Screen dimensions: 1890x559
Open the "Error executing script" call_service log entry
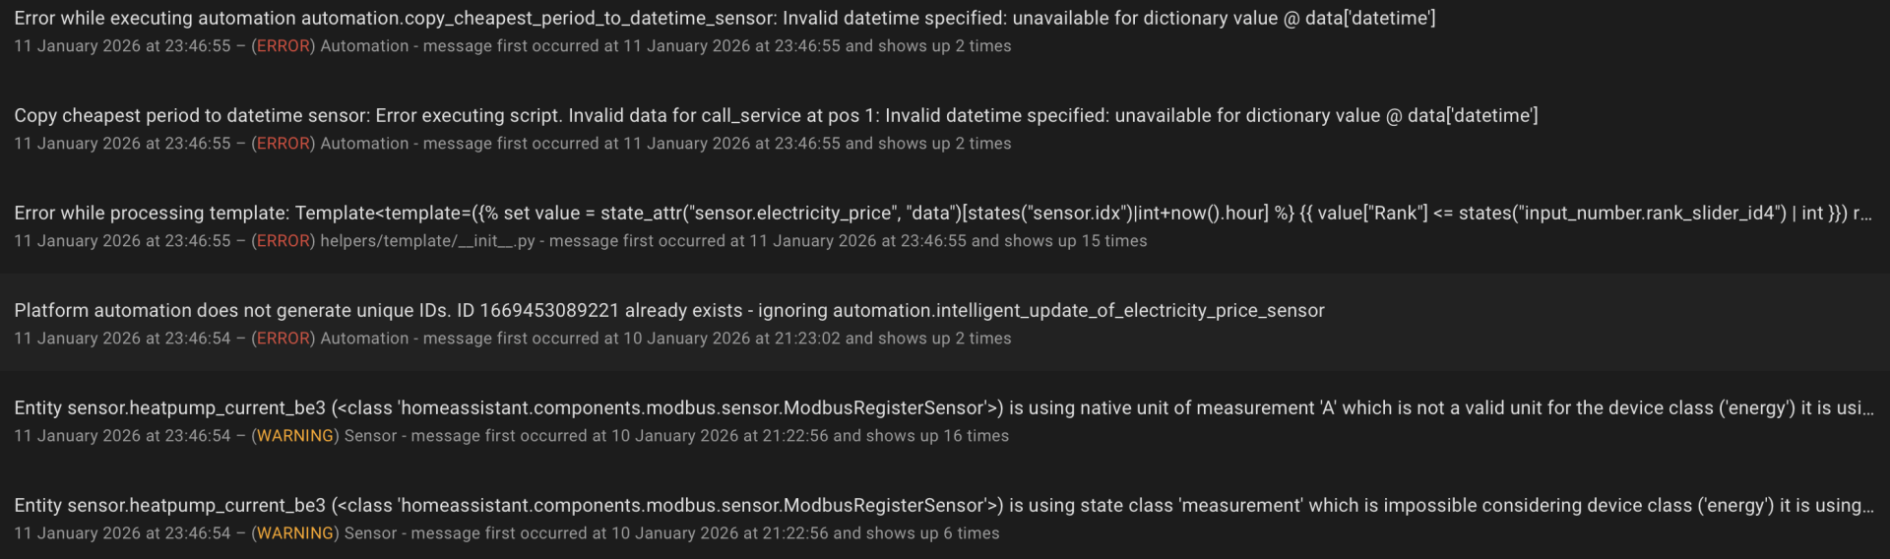pos(775,116)
